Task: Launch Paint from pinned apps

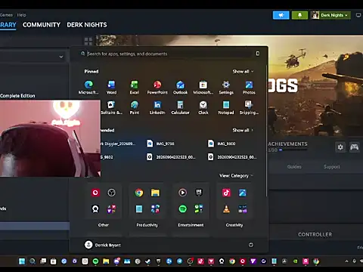Action: (135, 108)
